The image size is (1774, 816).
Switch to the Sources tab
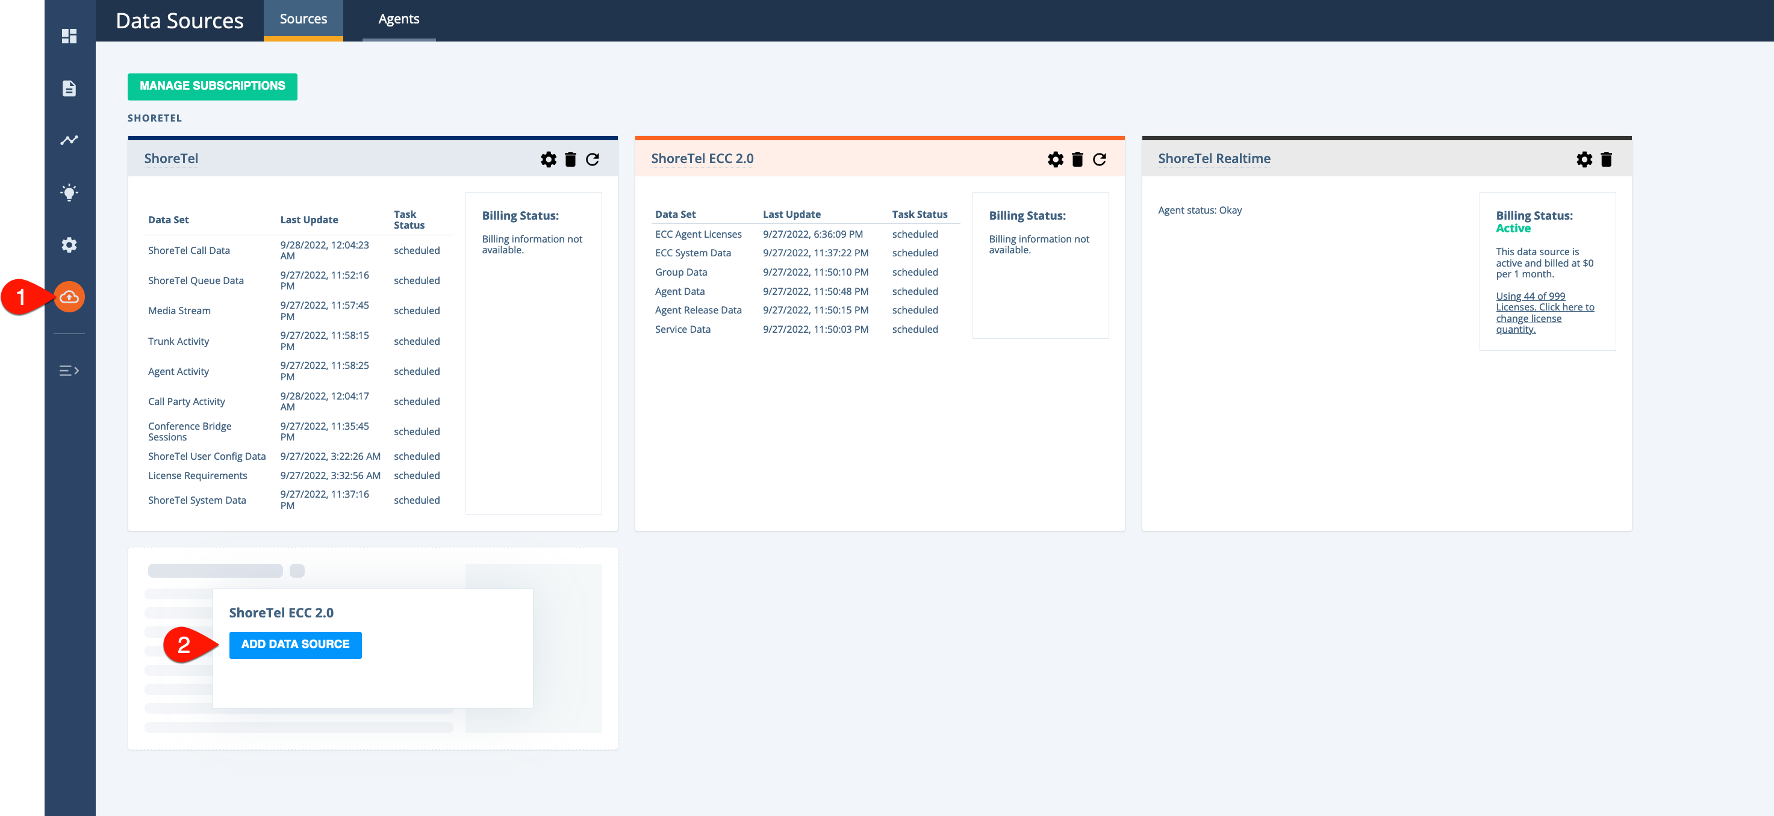click(303, 20)
